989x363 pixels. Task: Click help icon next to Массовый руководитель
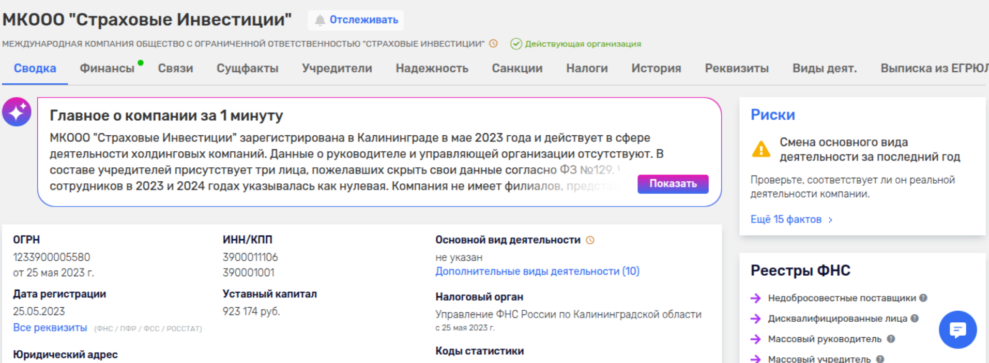point(891,339)
